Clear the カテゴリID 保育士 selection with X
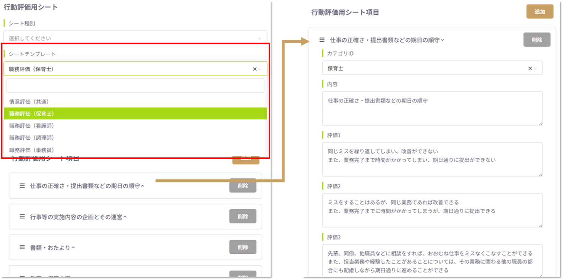The height and width of the screenshot is (280, 563). pyautogui.click(x=530, y=68)
